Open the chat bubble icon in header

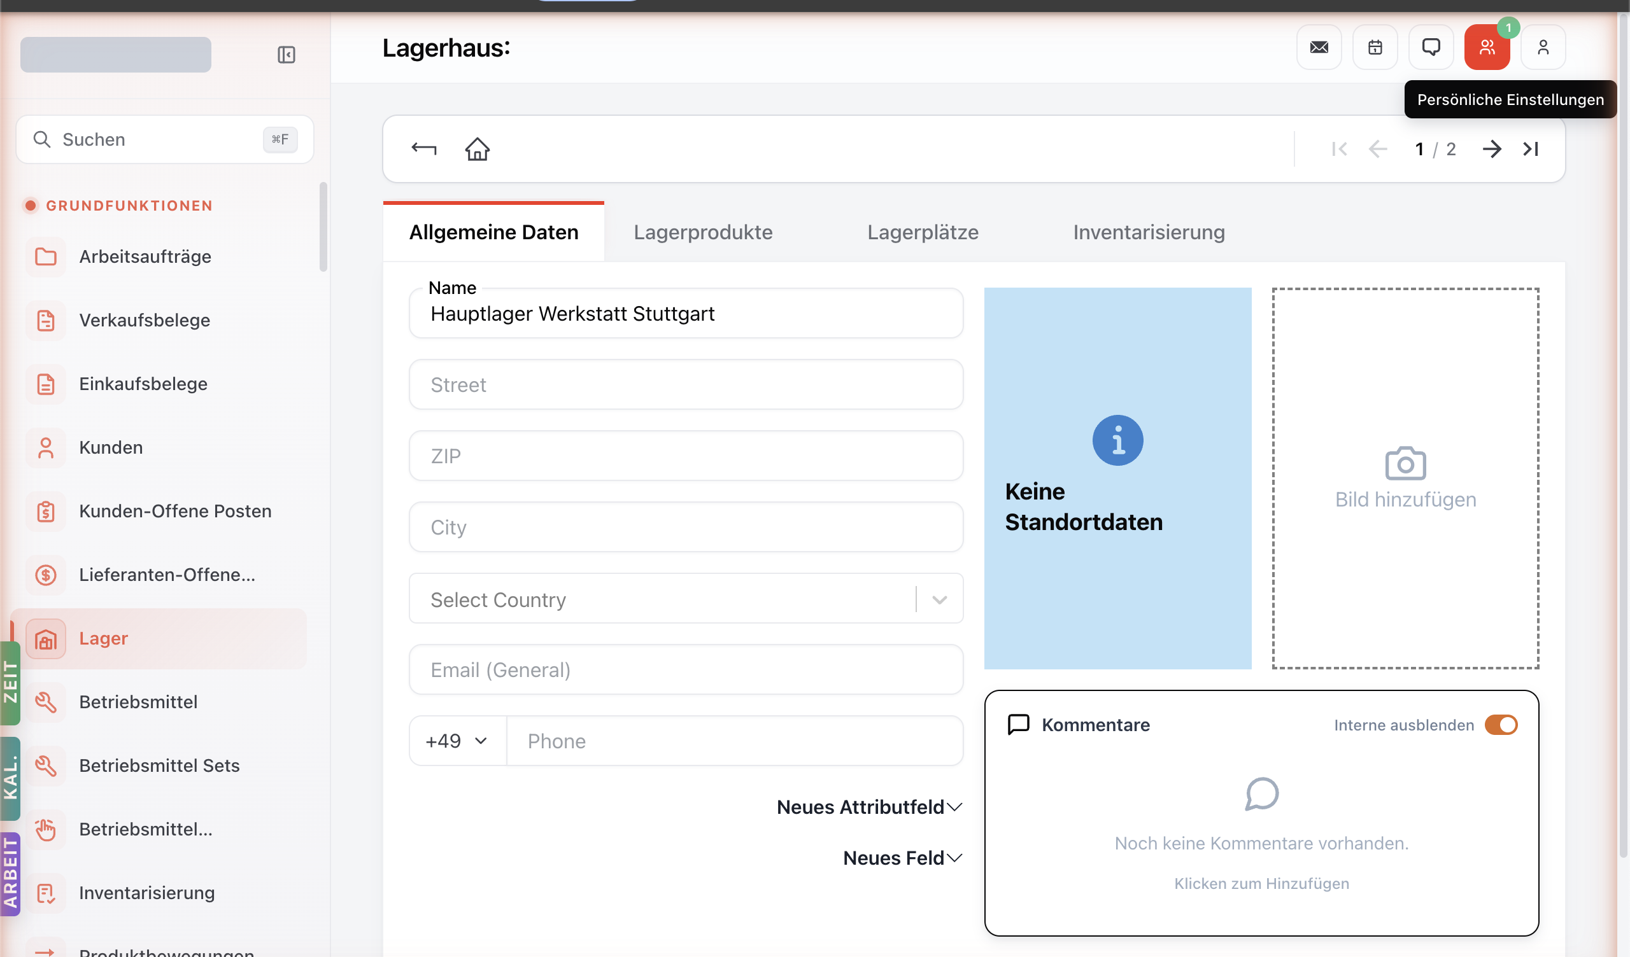tap(1431, 47)
